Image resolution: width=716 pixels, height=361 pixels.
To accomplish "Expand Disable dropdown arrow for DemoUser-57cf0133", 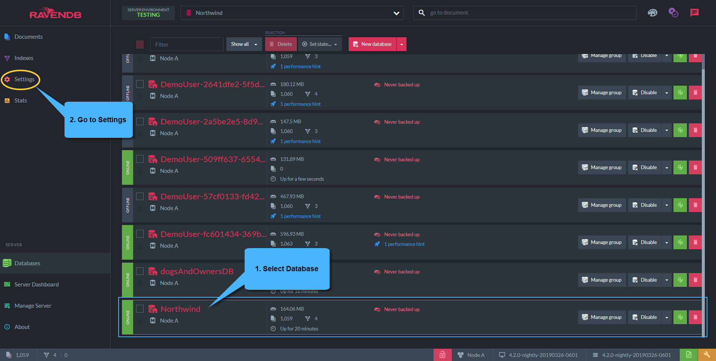I will [666, 205].
